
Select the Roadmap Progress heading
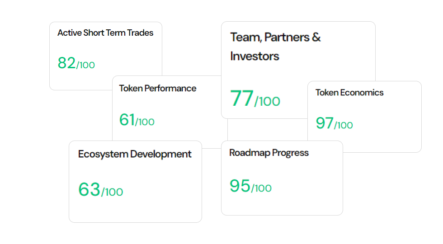pyautogui.click(x=269, y=153)
